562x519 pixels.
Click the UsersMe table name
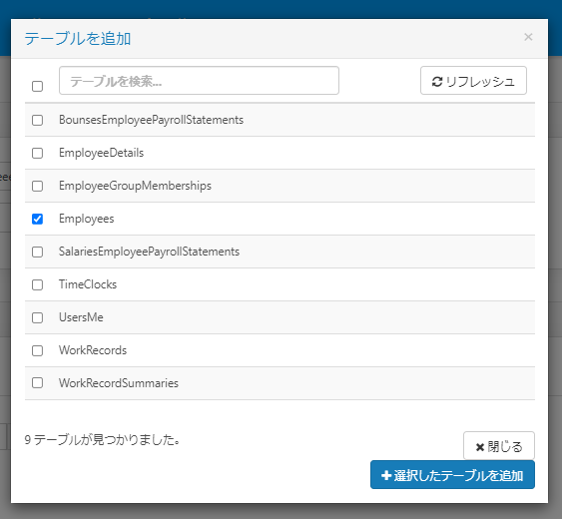pos(82,317)
